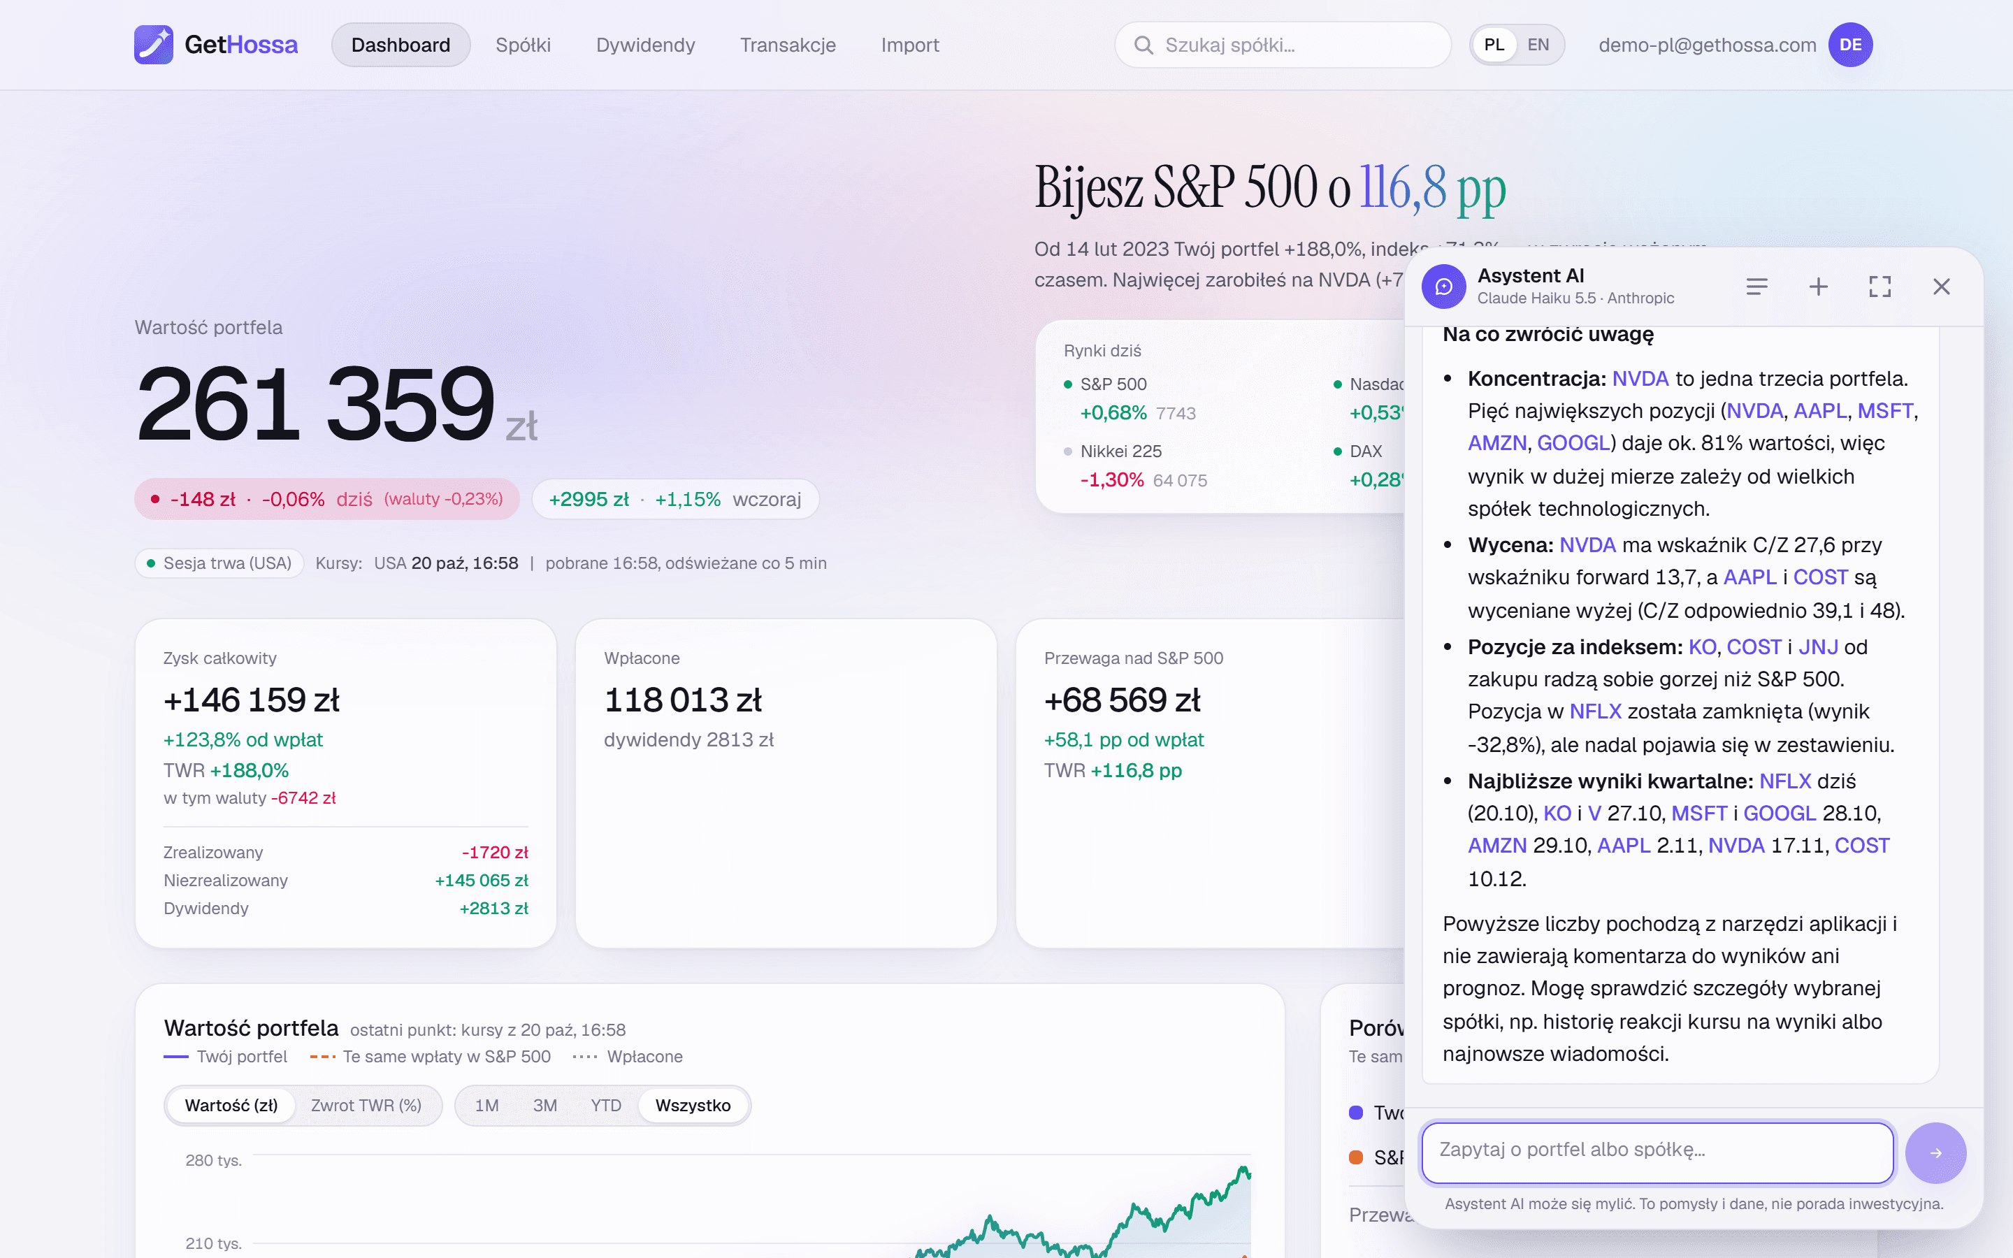Set chart range to 1M
This screenshot has height=1258, width=2013.
486,1105
